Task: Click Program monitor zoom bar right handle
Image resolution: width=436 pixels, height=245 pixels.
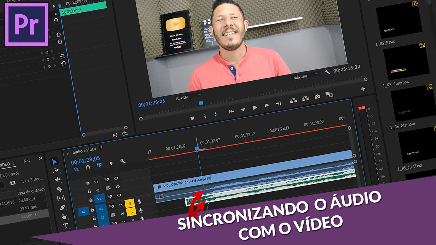Action: coord(365,79)
